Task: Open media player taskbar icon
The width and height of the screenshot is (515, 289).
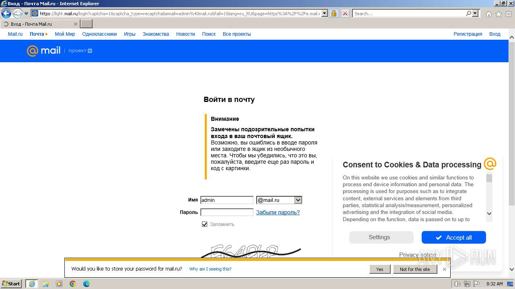Action: pos(59,284)
